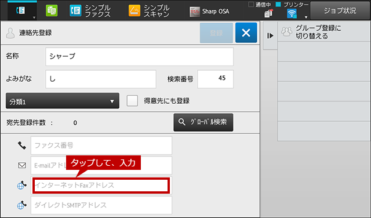The height and width of the screenshot is (218, 371).
Task: Launch Sharp OSA application
Action: pos(209,12)
